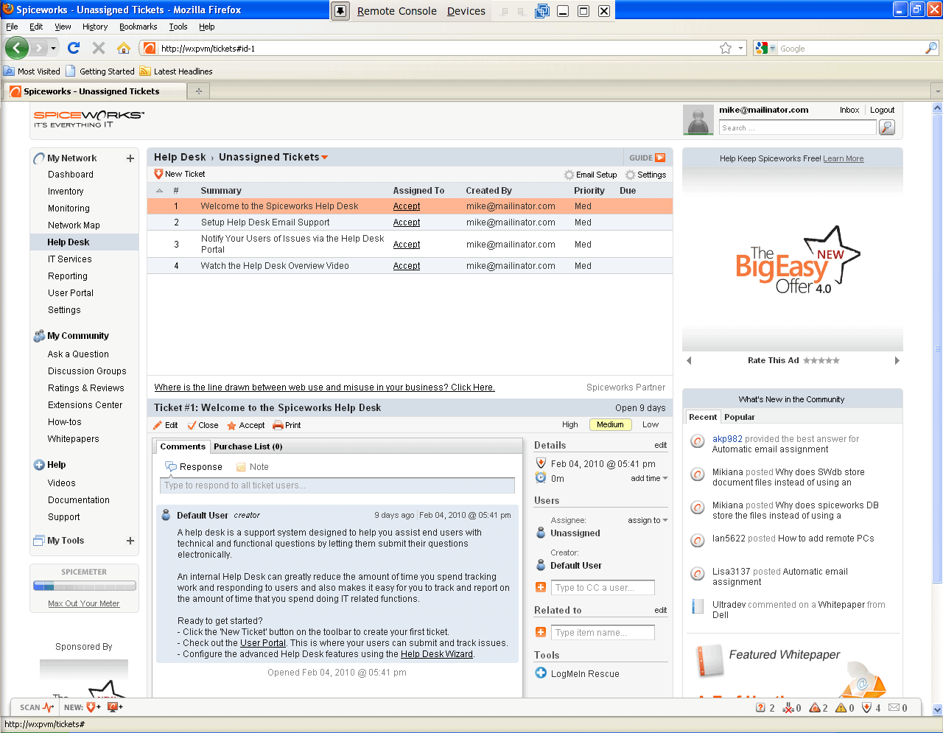Switch comment type to Response
The height and width of the screenshot is (733, 943).
194,467
